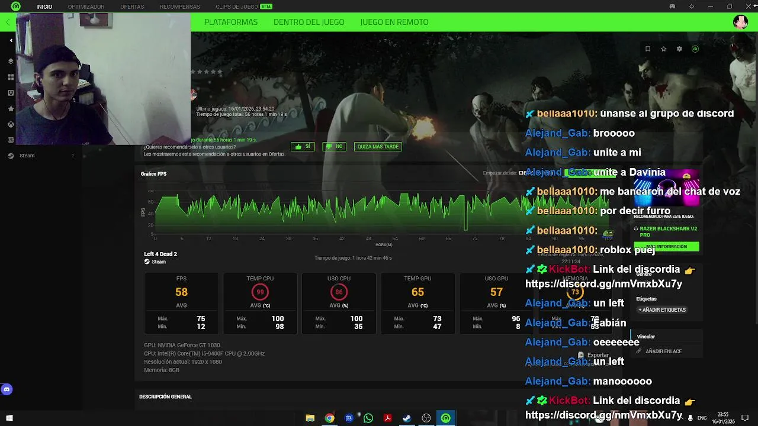758x426 pixels.
Task: Select the FPS average 58 card
Action: click(x=181, y=304)
